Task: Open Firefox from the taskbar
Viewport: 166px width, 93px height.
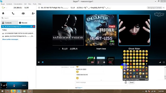Action: point(8,91)
